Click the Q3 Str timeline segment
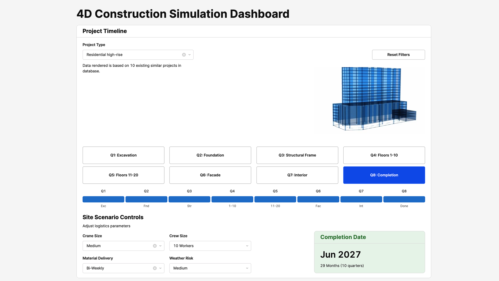Screen dimensions: 499x281 [189, 199]
